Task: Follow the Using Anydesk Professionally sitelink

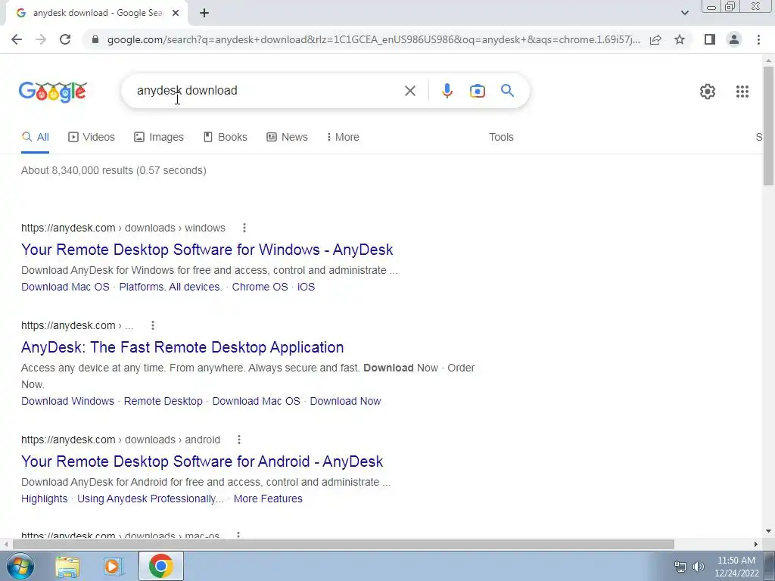Action: pos(151,499)
